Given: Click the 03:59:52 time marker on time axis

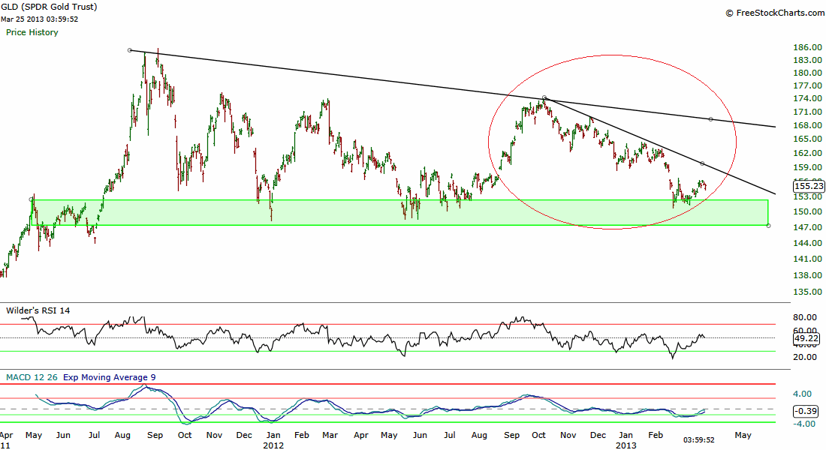Looking at the screenshot, I should pyautogui.click(x=699, y=440).
